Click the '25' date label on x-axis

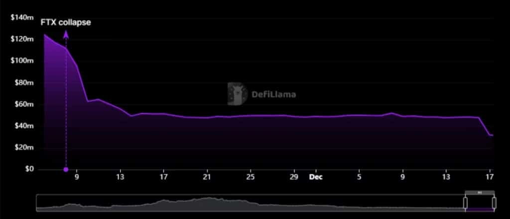point(251,177)
